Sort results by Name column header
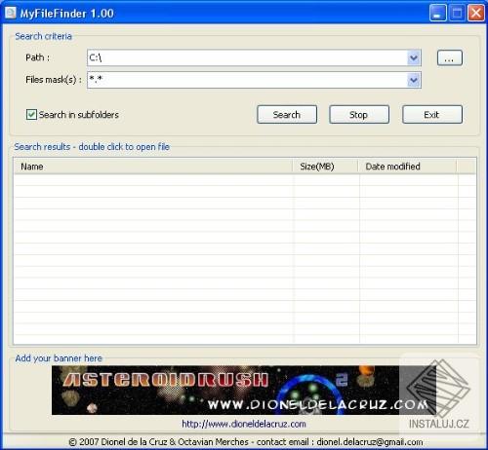Viewport: 488px width, 450px height. pos(153,167)
